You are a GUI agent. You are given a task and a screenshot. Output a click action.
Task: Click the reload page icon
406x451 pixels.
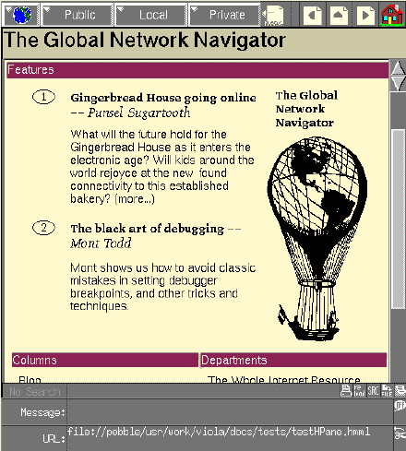click(359, 391)
